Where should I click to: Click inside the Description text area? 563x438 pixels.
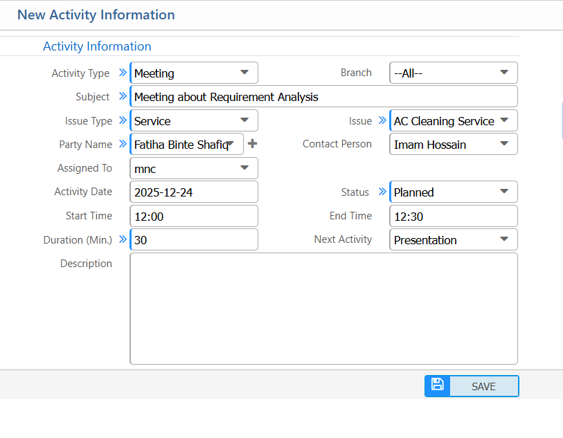pyautogui.click(x=323, y=308)
